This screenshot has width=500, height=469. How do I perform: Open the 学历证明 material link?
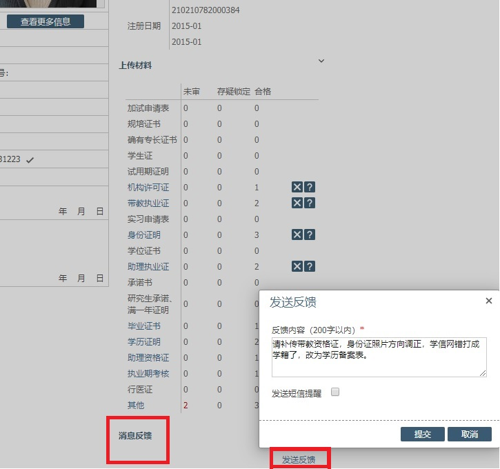click(x=143, y=342)
